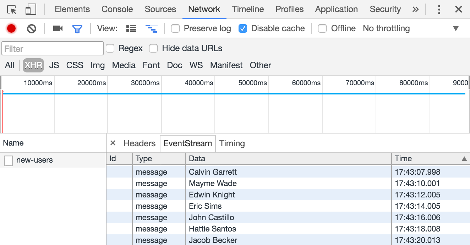This screenshot has height=245, width=470.
Task: Expand the hidden tabs chevron
Action: pyautogui.click(x=415, y=10)
